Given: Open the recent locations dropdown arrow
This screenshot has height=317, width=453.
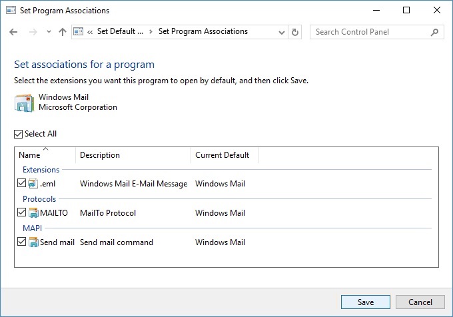Looking at the screenshot, I should tap(49, 32).
